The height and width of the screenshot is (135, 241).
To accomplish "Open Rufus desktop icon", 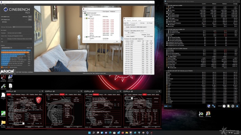I will (3, 87).
